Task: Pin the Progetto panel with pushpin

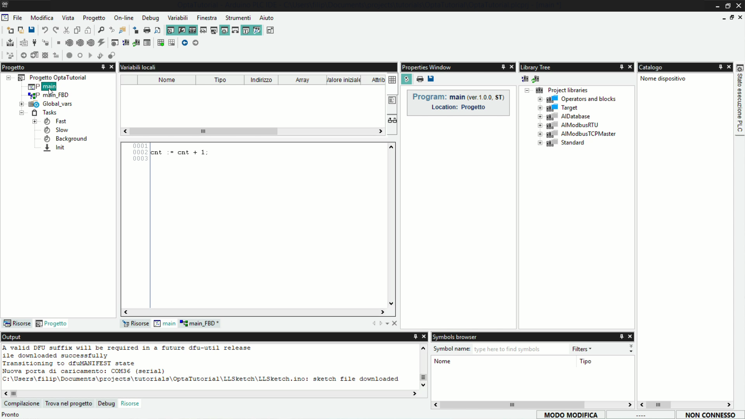Action: click(x=103, y=67)
